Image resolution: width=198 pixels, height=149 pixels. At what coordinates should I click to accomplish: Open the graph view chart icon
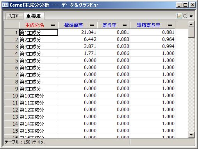(x=179, y=16)
